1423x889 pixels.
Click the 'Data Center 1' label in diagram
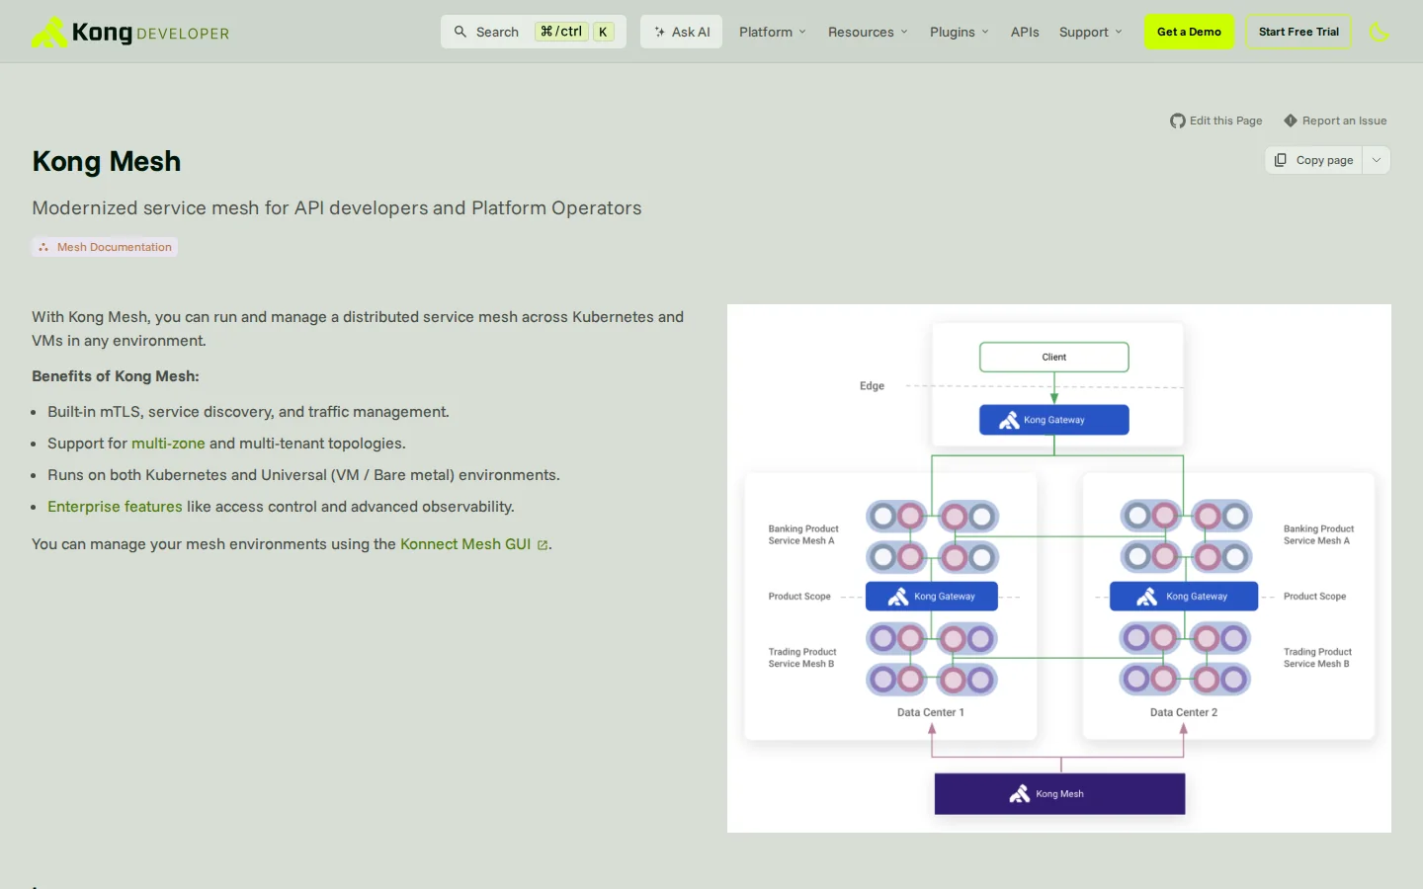coord(931,712)
